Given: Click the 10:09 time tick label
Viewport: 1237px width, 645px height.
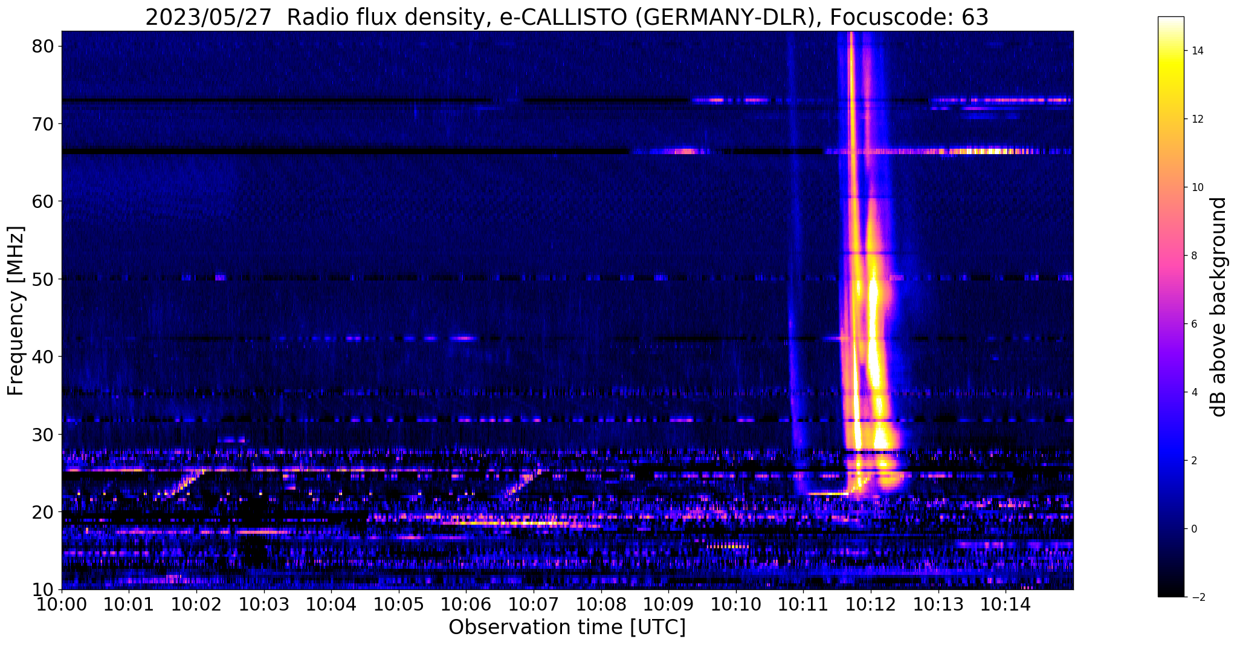Looking at the screenshot, I should tap(668, 605).
